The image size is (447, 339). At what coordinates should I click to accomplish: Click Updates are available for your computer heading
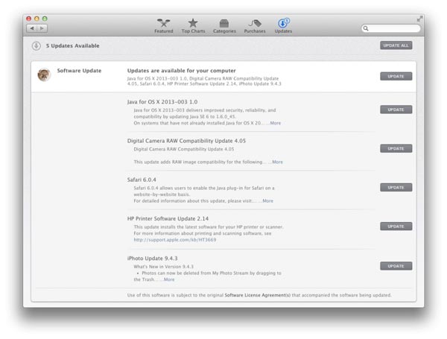pyautogui.click(x=181, y=71)
